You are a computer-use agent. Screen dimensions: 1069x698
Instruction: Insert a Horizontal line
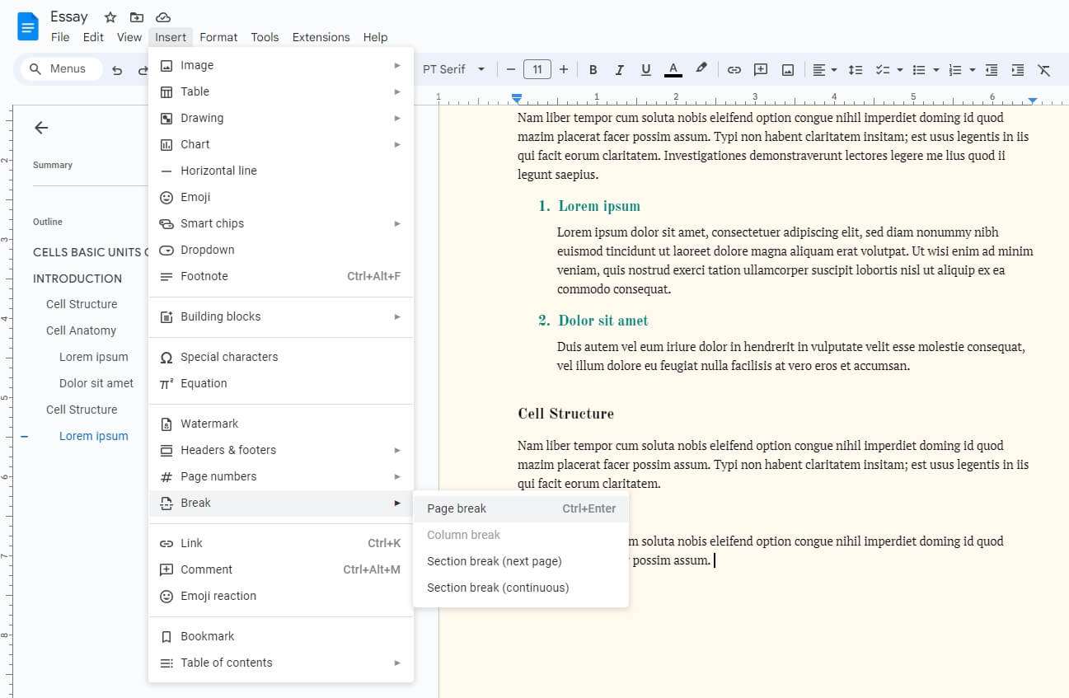[280, 171]
